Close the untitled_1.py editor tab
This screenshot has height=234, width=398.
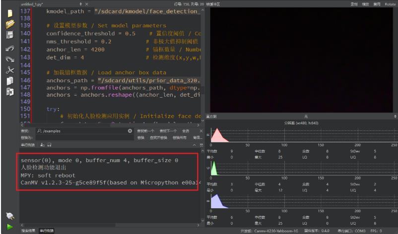pyautogui.click(x=87, y=4)
